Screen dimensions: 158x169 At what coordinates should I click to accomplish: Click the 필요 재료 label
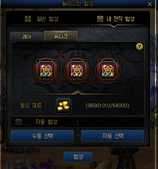(x=31, y=105)
